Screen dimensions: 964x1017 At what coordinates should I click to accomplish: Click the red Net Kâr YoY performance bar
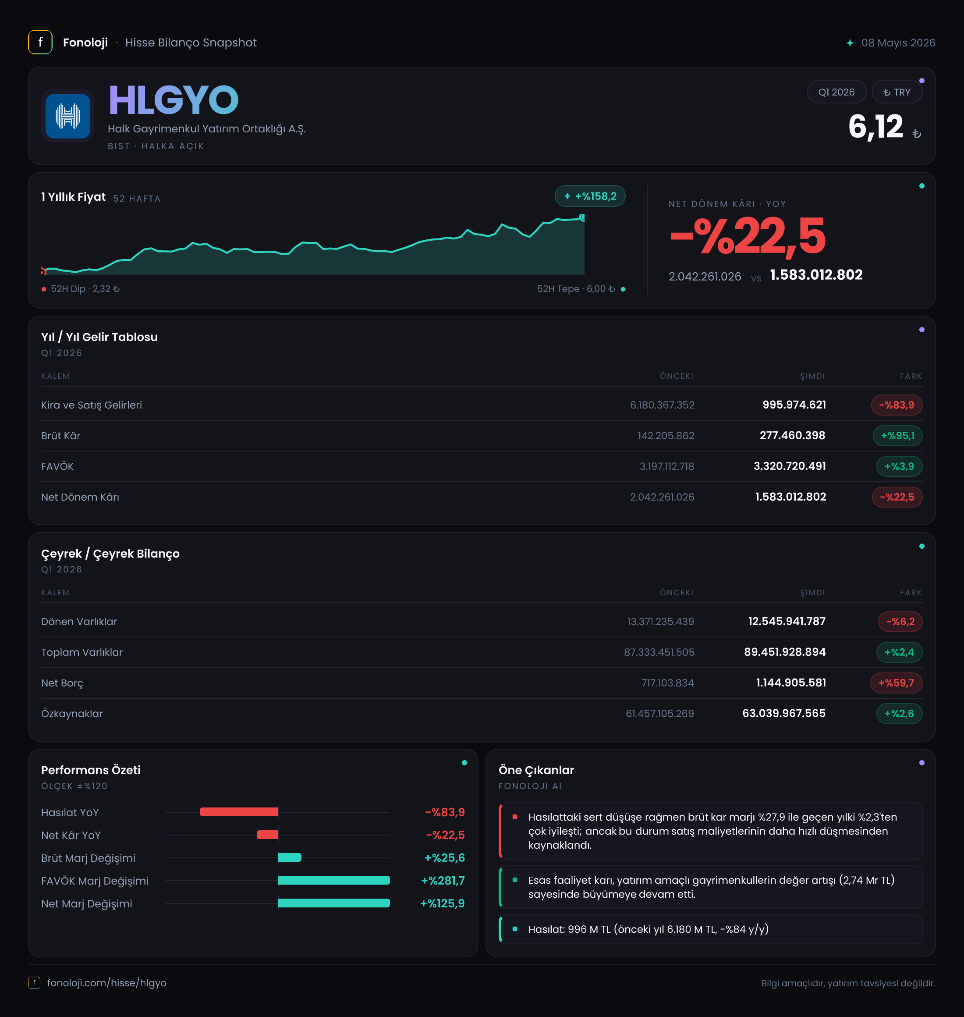[x=267, y=835]
